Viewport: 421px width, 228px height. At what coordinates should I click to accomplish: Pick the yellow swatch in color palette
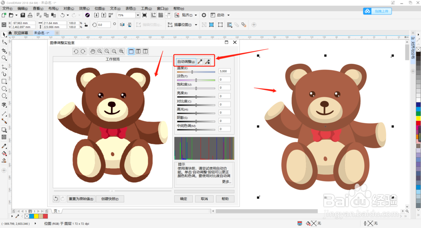[x=418, y=118]
